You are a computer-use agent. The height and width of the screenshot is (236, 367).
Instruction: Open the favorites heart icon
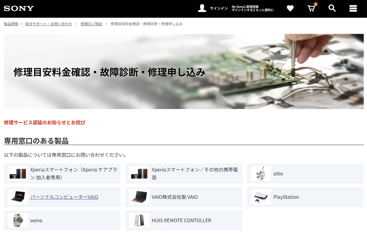pyautogui.click(x=290, y=9)
